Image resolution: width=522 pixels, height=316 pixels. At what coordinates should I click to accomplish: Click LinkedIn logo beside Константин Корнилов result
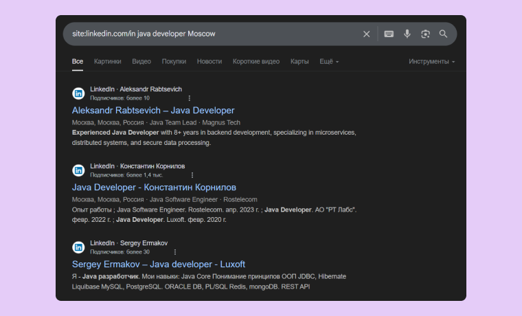click(x=79, y=170)
